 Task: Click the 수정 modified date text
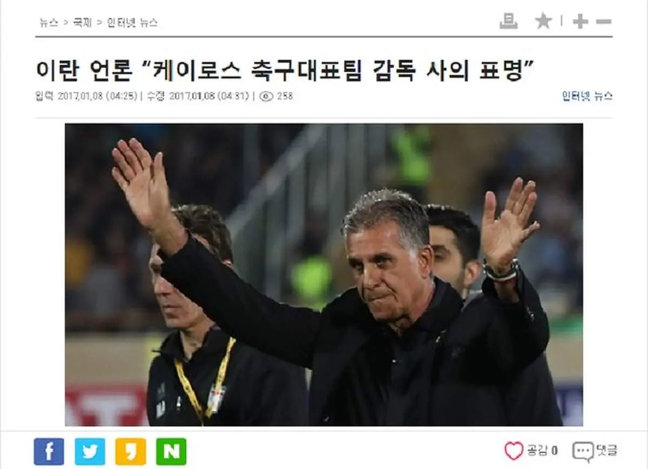coord(198,96)
